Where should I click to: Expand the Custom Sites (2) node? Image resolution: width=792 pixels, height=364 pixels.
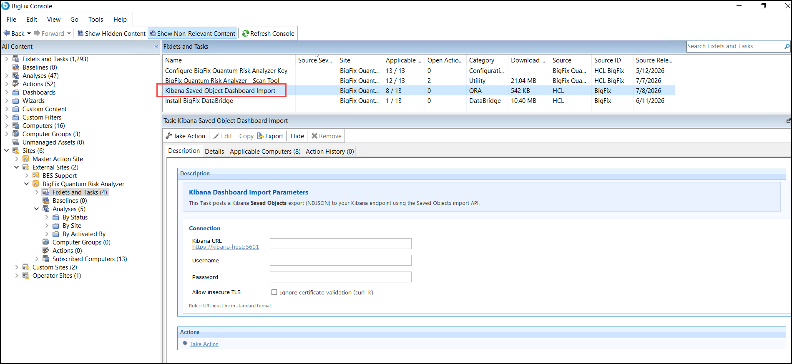[x=17, y=267]
